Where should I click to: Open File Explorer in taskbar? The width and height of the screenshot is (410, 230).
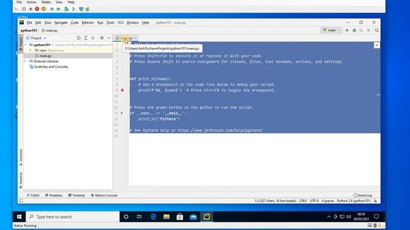pyautogui.click(x=167, y=217)
